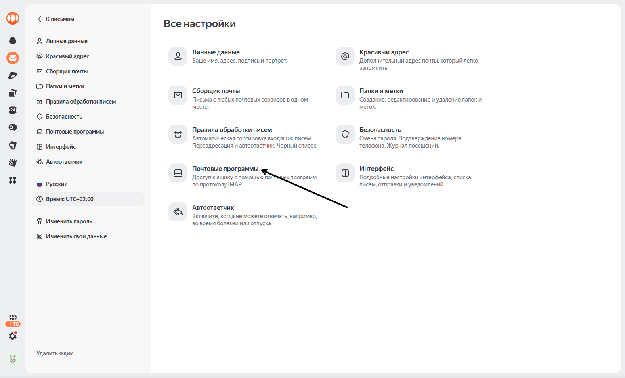Open the Mail envelope icon in left rail
The width and height of the screenshot is (625, 378).
pyautogui.click(x=13, y=58)
